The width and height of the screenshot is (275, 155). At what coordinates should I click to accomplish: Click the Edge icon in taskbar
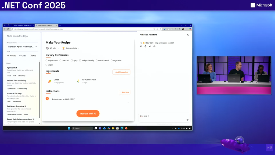(x=122, y=128)
